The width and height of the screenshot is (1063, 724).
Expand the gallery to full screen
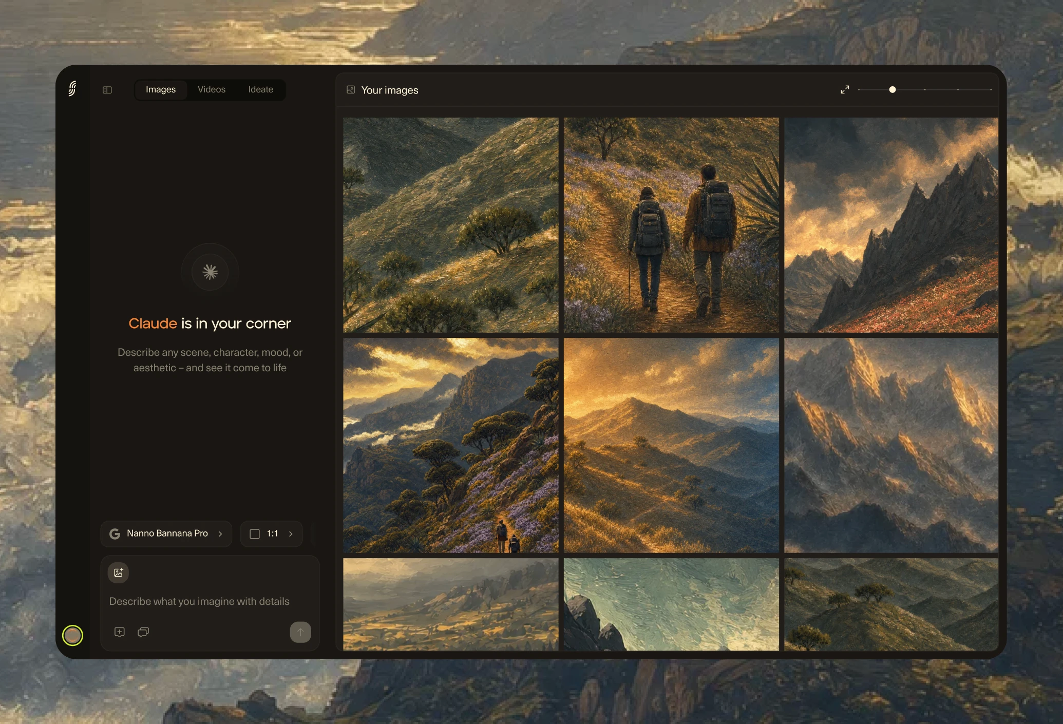[x=845, y=89]
